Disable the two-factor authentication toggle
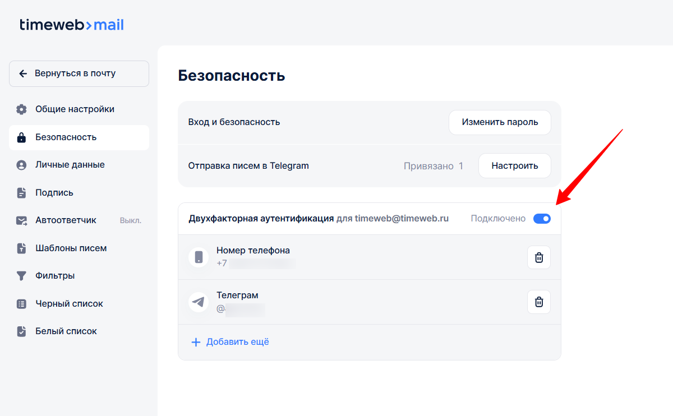673x416 pixels. [542, 219]
